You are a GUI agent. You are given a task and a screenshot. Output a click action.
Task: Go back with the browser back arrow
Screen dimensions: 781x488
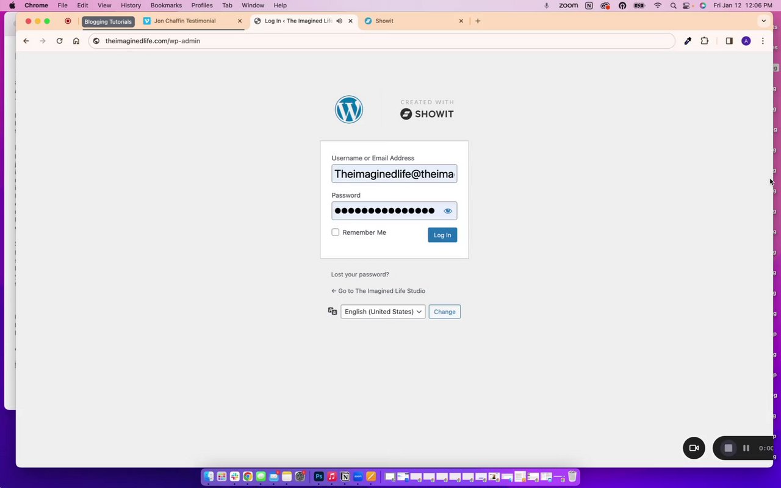click(26, 41)
